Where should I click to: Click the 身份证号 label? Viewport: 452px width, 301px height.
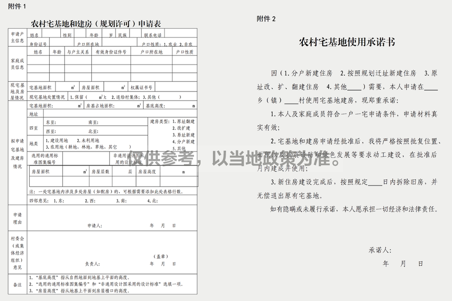pos(38,44)
